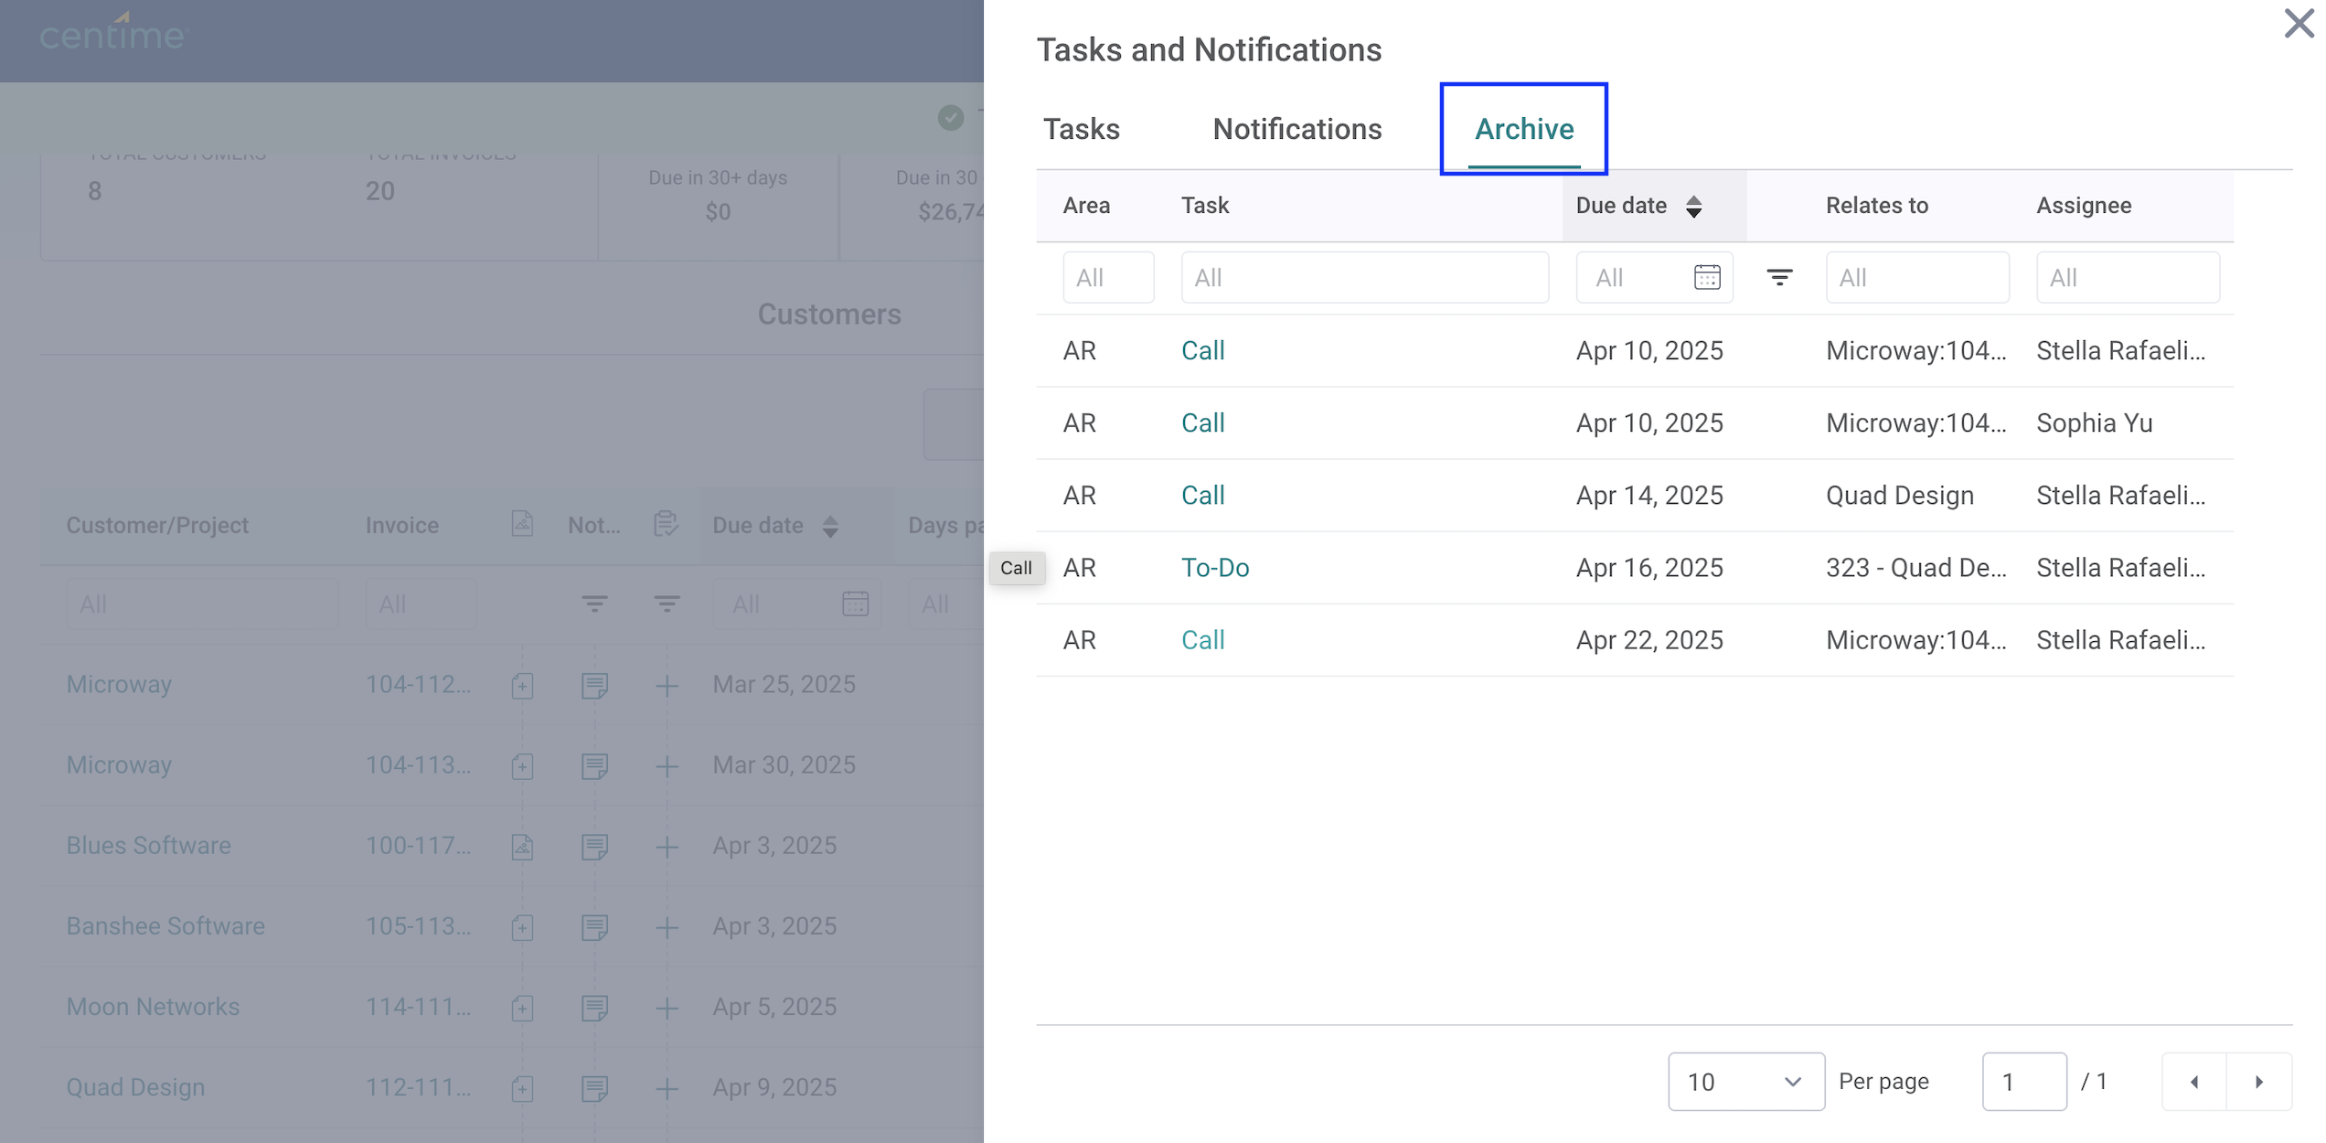Open the Call task assigned to Sophia Yu
Screen dimensions: 2326x1143
(x=1202, y=423)
